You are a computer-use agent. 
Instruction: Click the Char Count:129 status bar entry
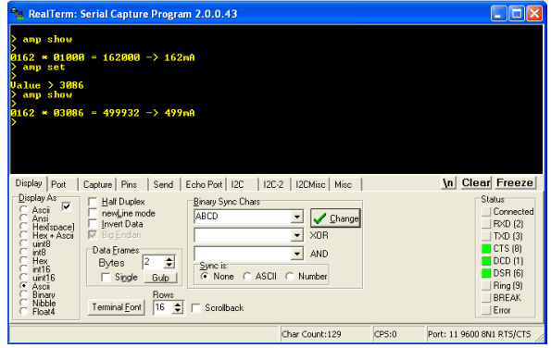325,334
